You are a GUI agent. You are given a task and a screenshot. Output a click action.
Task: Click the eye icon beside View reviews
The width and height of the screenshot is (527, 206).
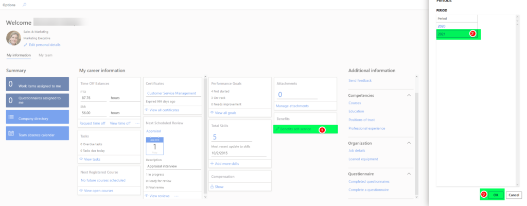[x=147, y=196]
